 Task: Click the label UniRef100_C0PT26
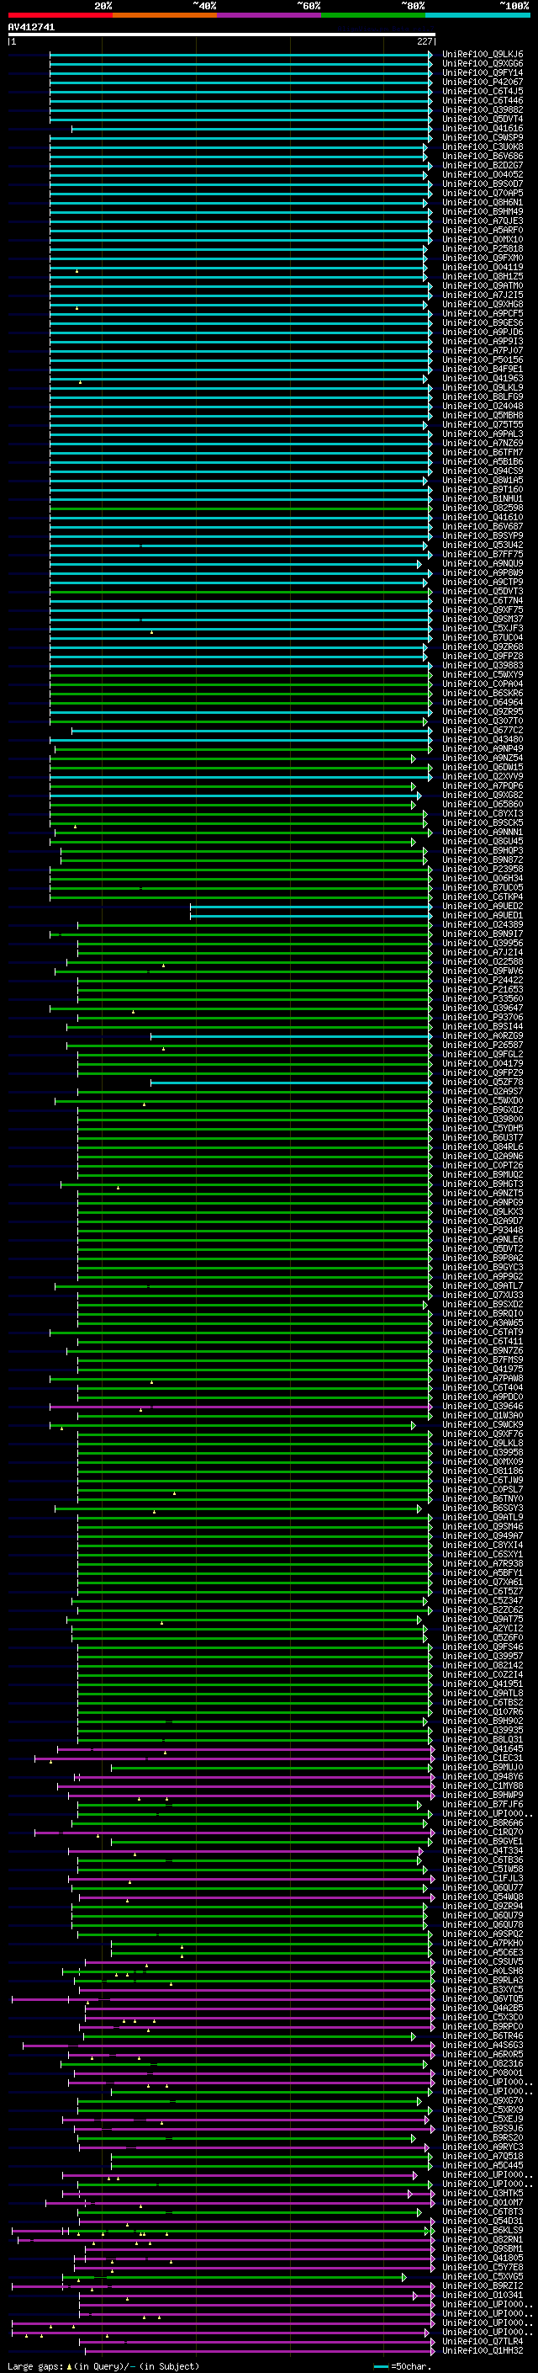[482, 1165]
